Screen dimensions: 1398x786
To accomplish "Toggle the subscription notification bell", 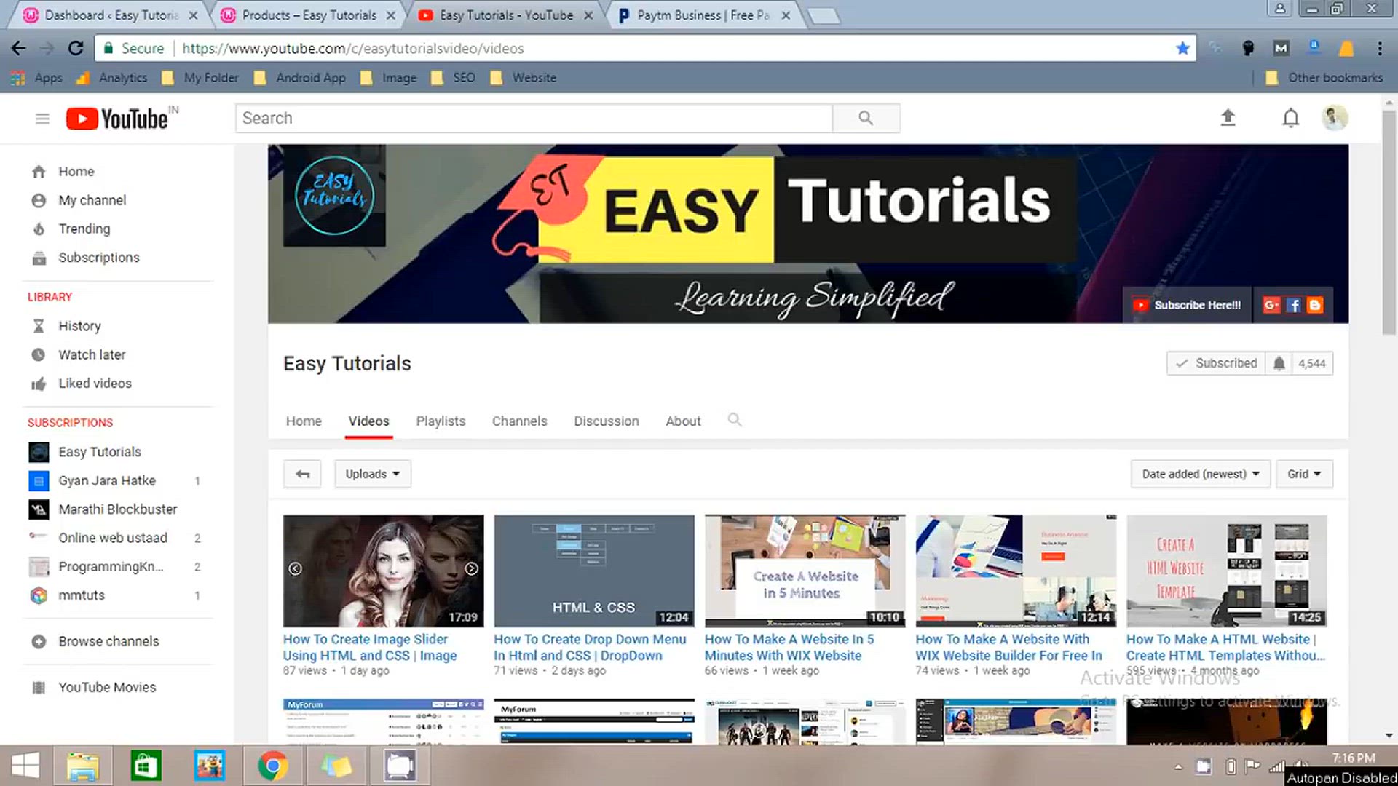I will (1279, 363).
